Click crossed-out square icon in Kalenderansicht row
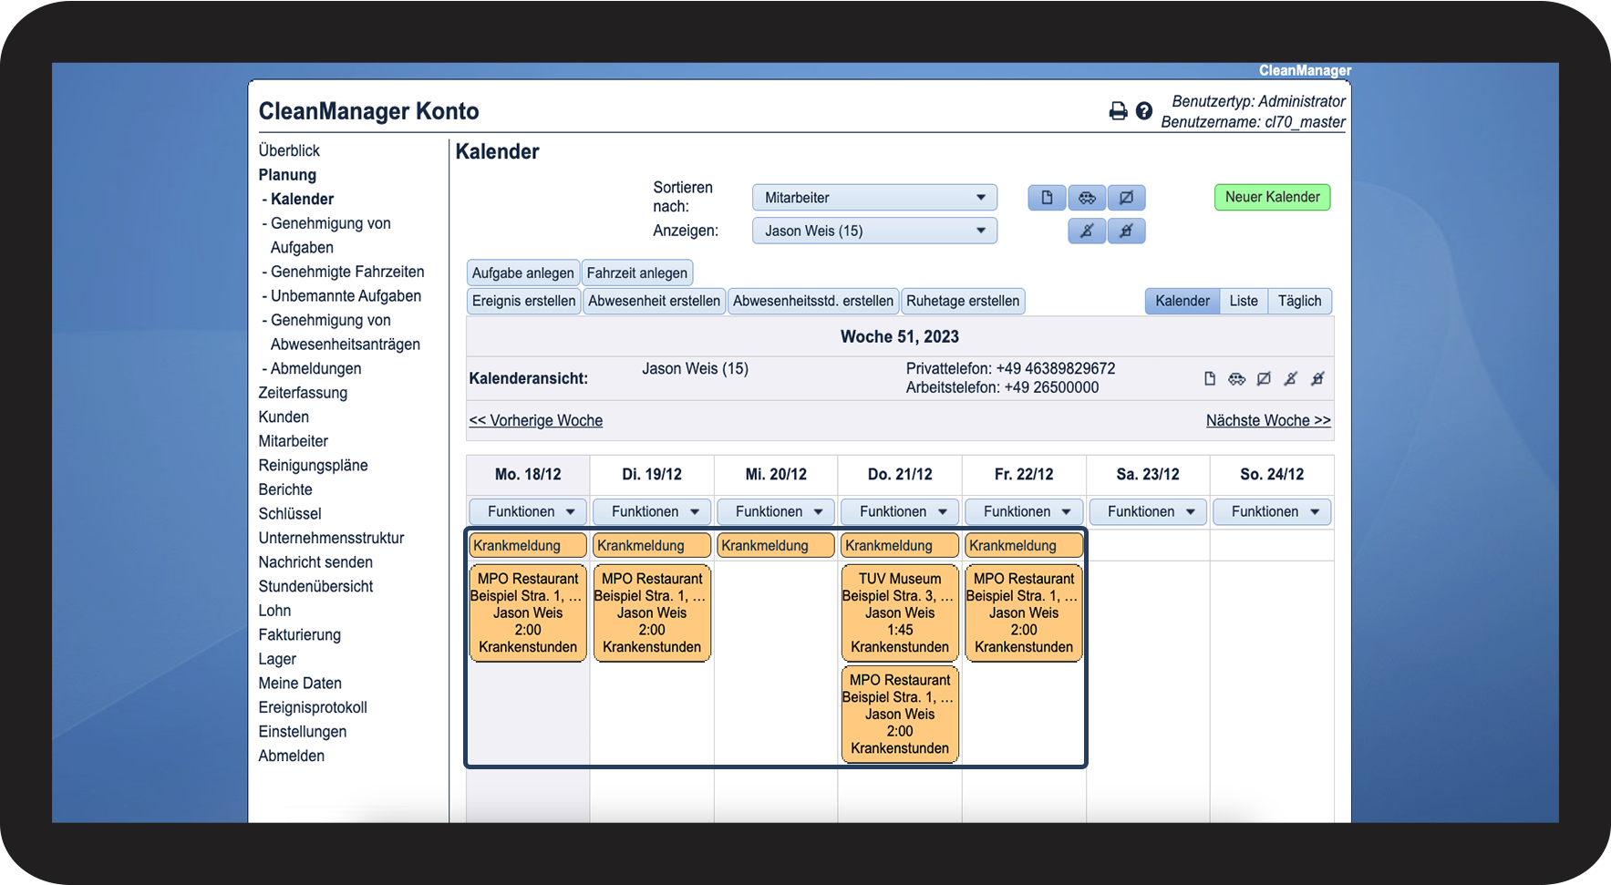The width and height of the screenshot is (1611, 885). pos(1264,378)
